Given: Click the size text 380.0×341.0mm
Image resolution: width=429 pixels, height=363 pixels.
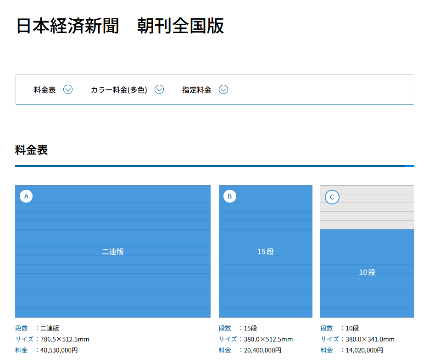Looking at the screenshot, I should [x=370, y=339].
